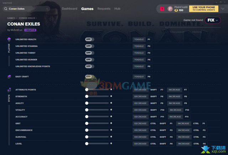Click Use Your Phone to Control Cheats

[203, 9]
